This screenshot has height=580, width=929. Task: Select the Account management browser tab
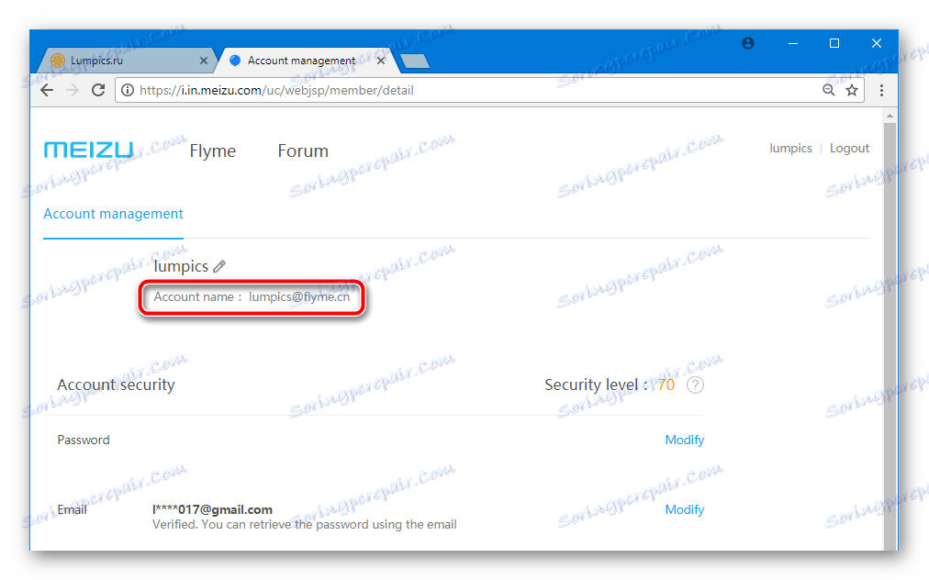307,61
